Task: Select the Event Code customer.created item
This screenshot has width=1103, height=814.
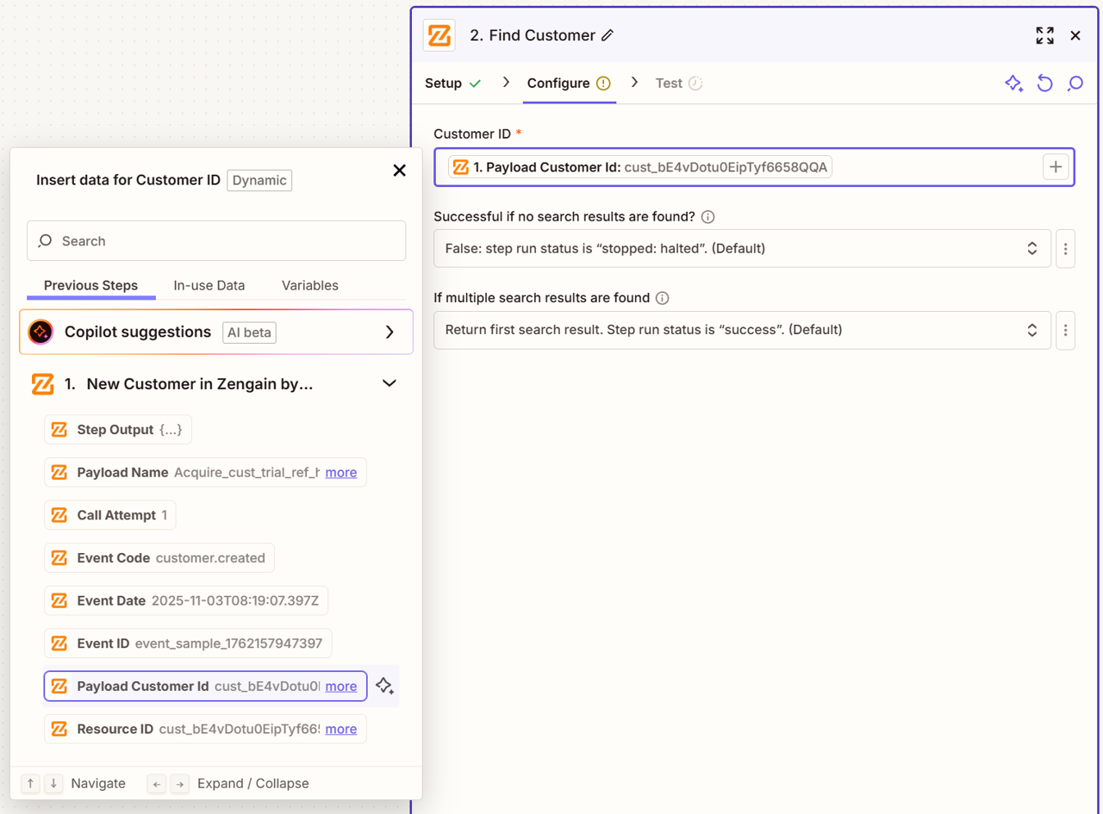Action: (159, 558)
